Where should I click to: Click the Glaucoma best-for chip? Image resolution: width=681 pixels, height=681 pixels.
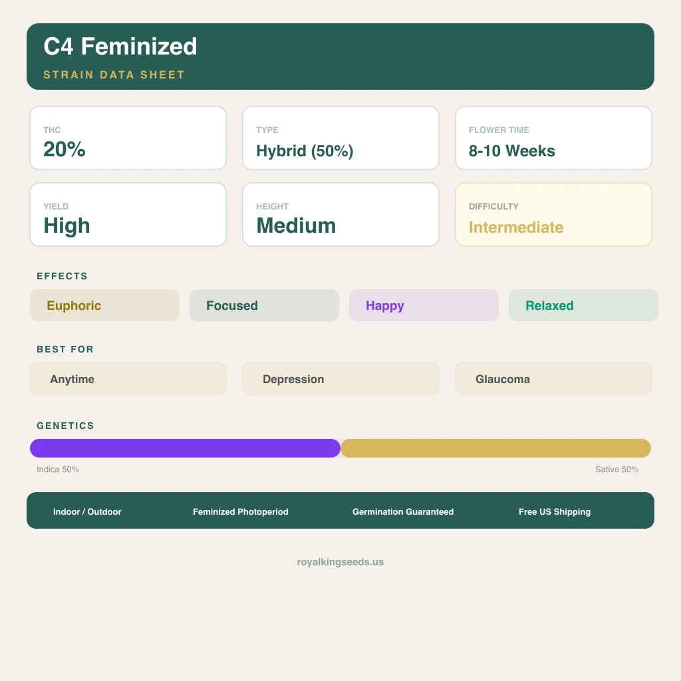pos(553,378)
